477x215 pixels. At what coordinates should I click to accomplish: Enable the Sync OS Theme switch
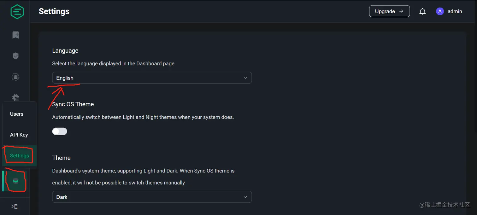point(60,131)
